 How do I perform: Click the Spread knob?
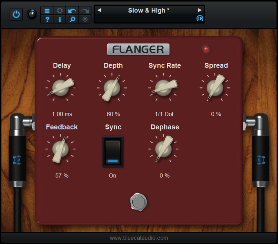[215, 87]
